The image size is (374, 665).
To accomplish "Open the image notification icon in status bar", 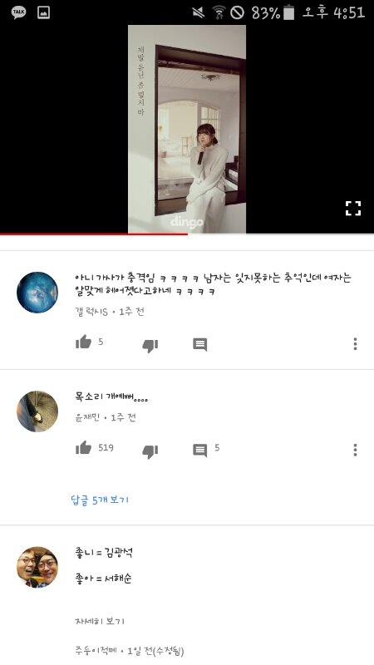I will (x=44, y=12).
